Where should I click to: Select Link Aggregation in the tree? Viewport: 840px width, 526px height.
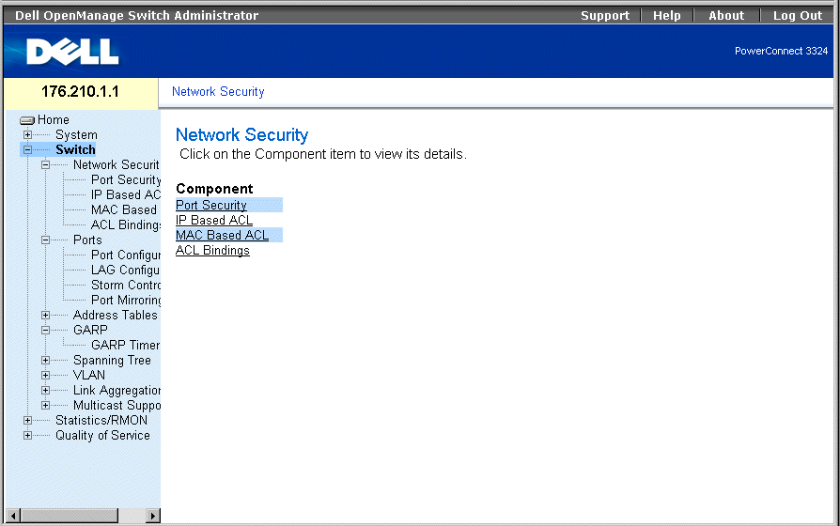point(117,390)
